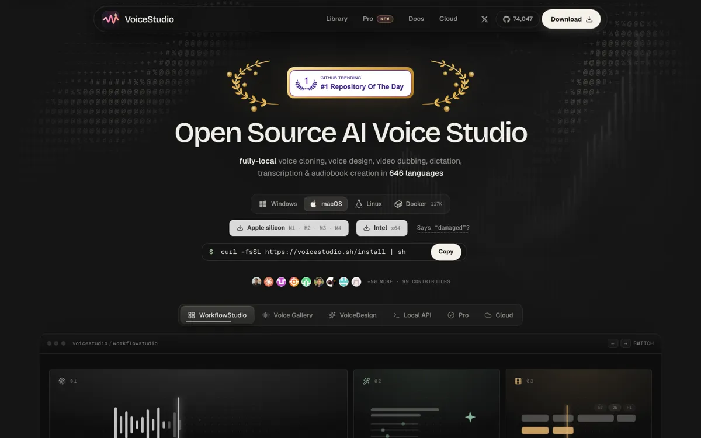Click the fingerprint icon on card 01

click(62, 381)
